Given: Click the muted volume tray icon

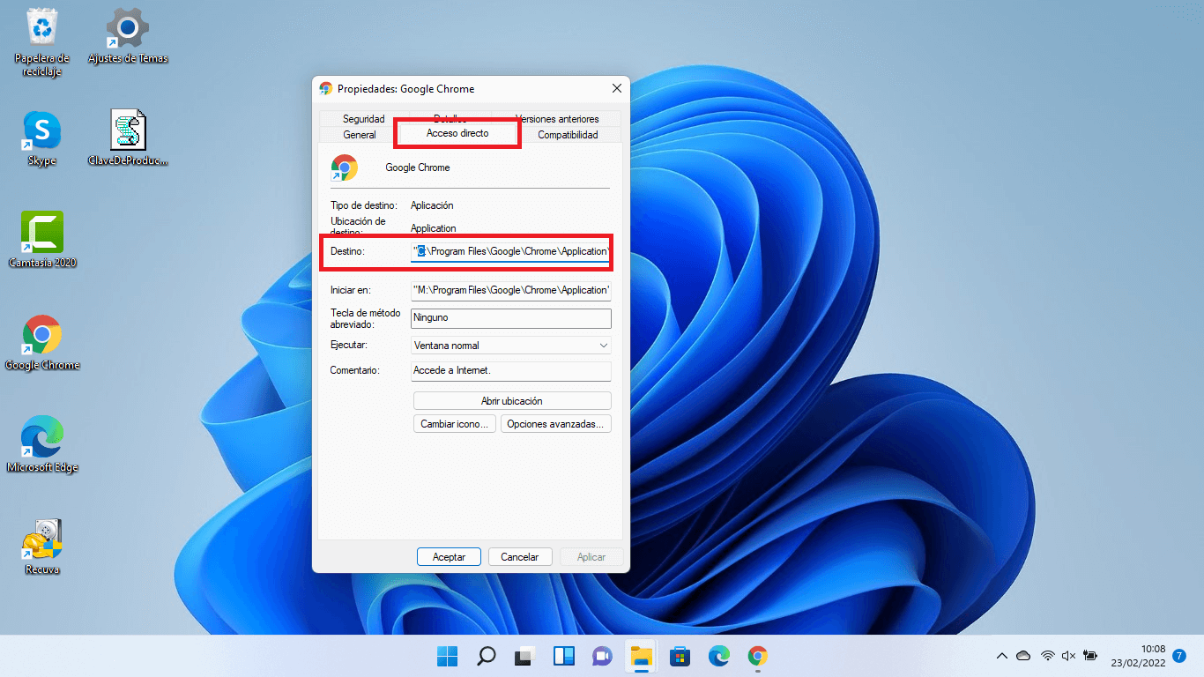Looking at the screenshot, I should [x=1069, y=656].
